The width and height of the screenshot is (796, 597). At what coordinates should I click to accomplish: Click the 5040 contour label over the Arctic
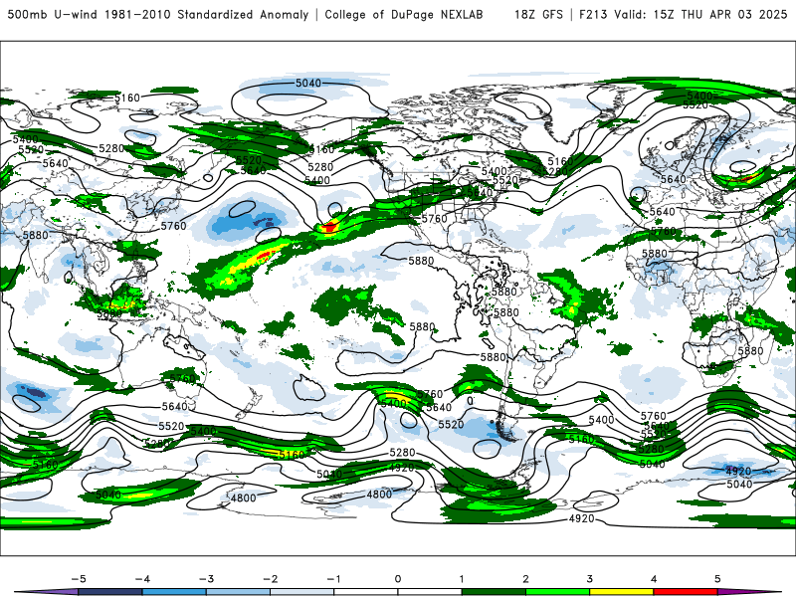tap(308, 83)
